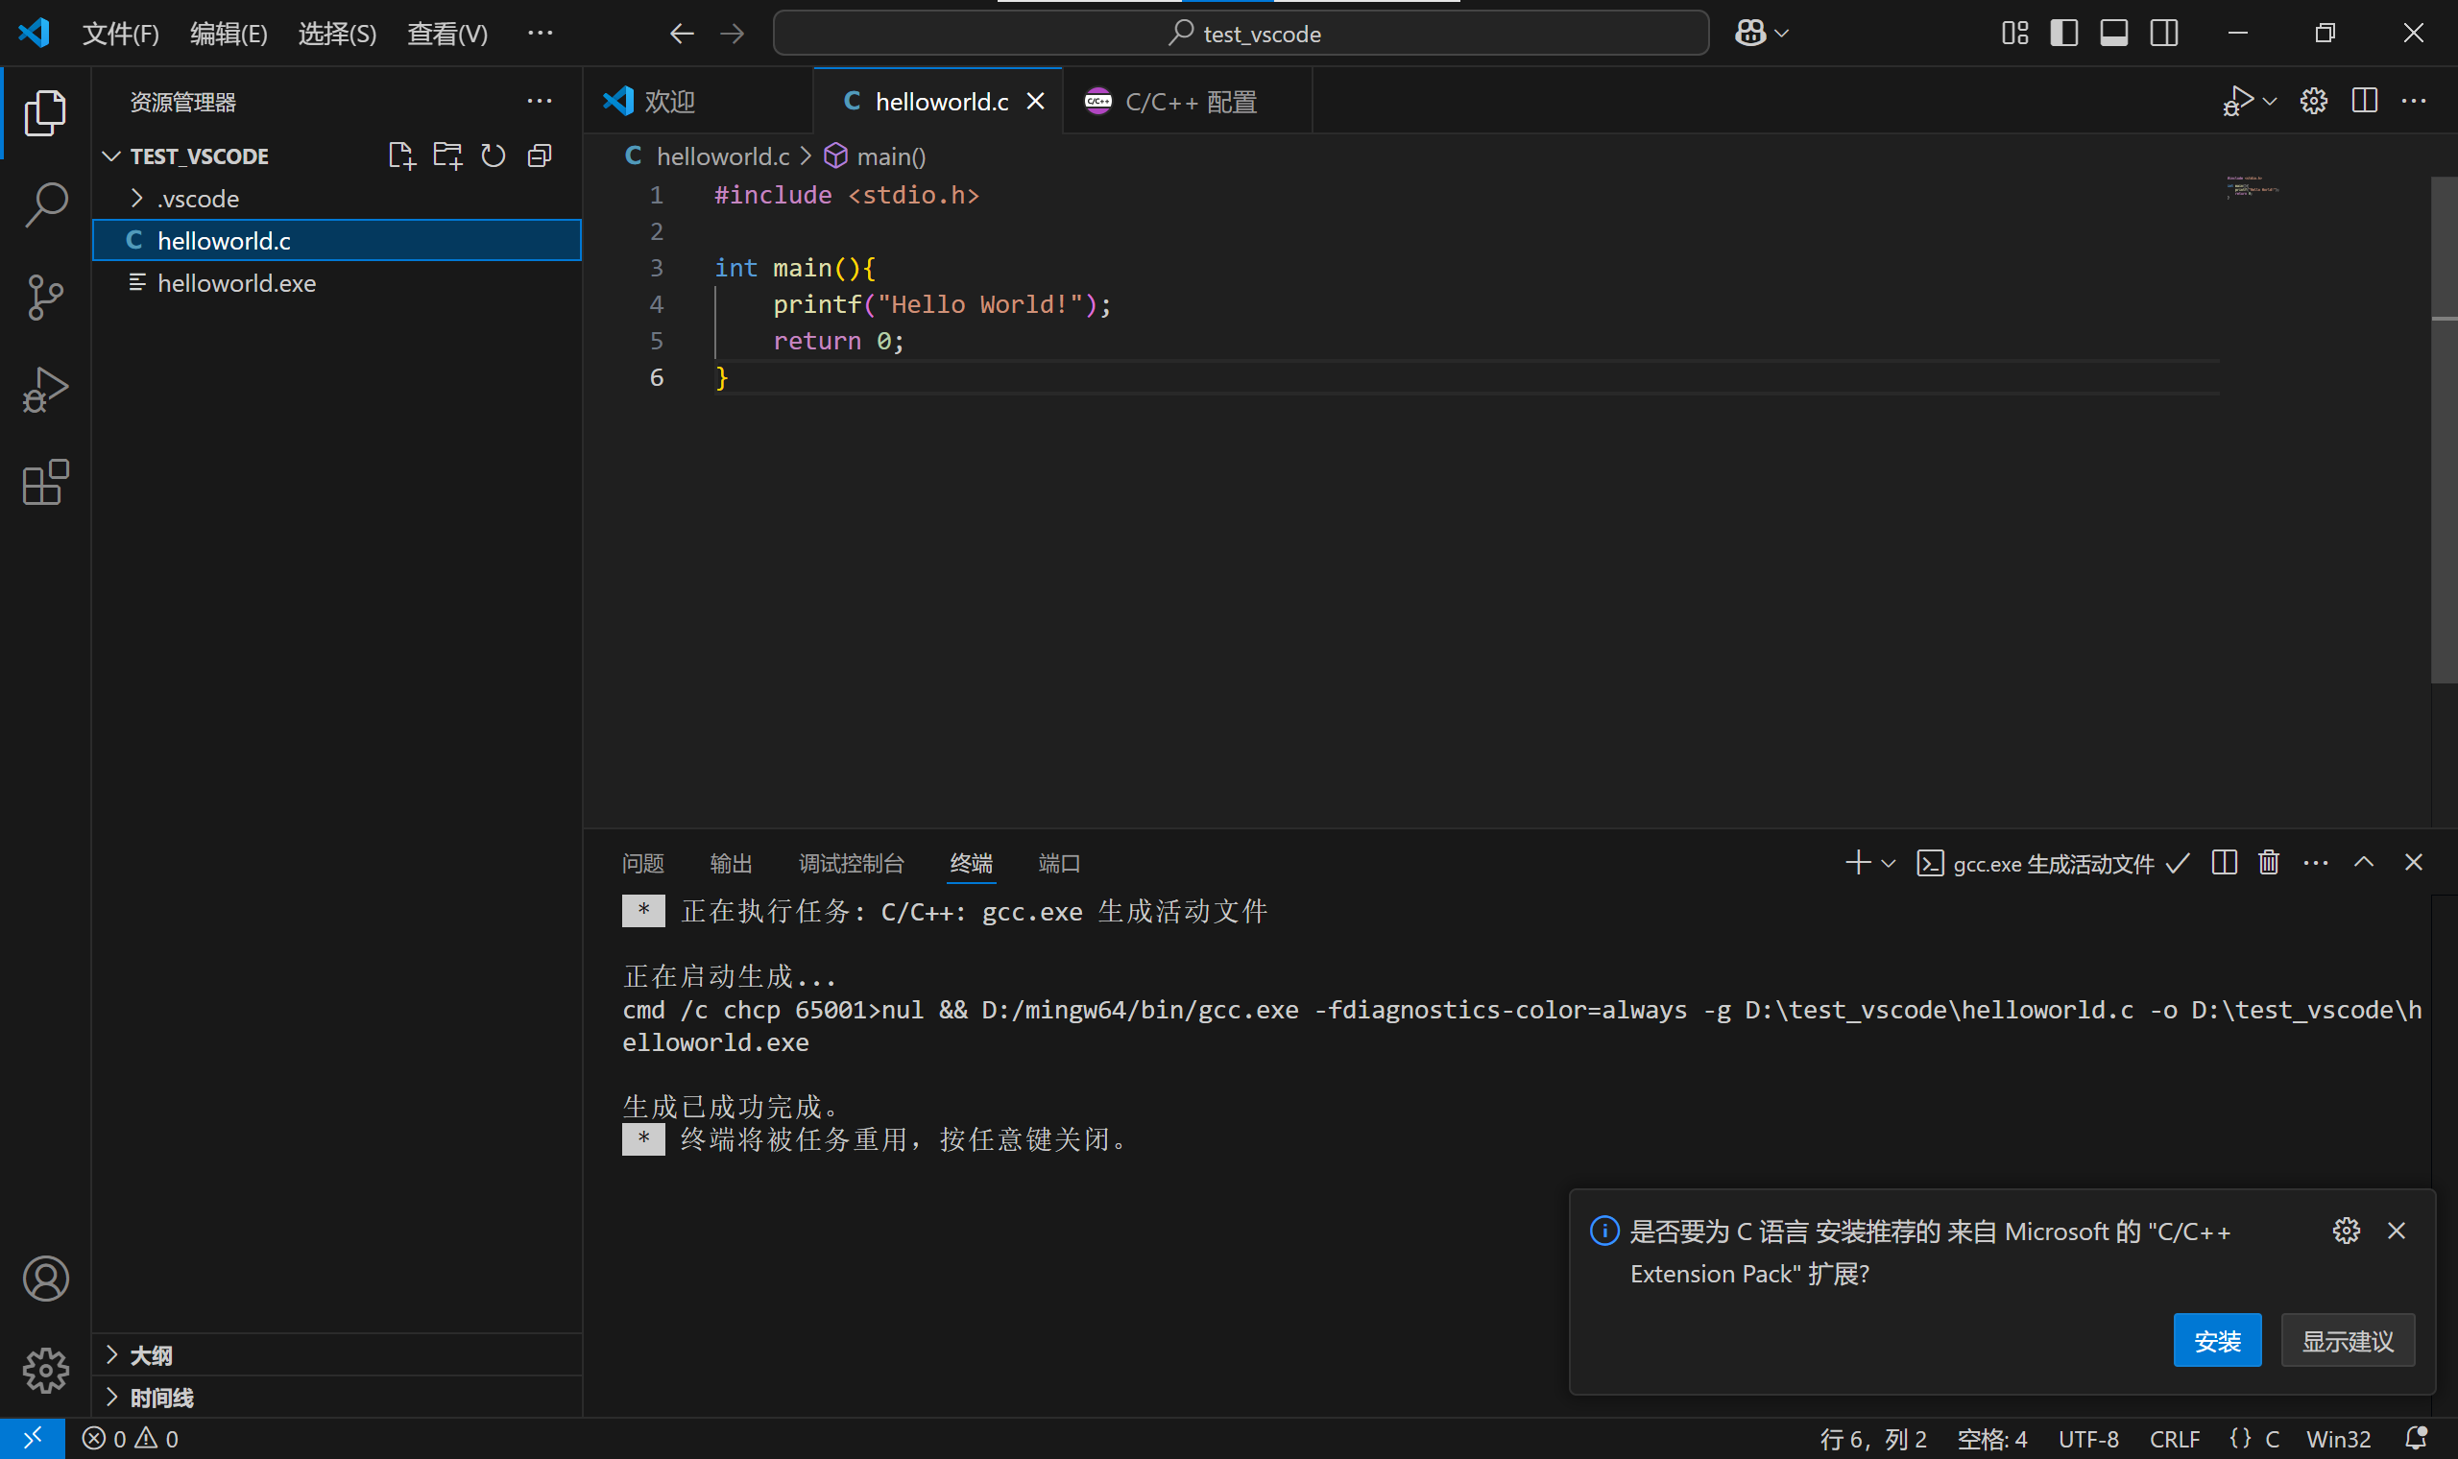Refresh the Explorer file list
The height and width of the screenshot is (1459, 2458).
click(x=493, y=155)
